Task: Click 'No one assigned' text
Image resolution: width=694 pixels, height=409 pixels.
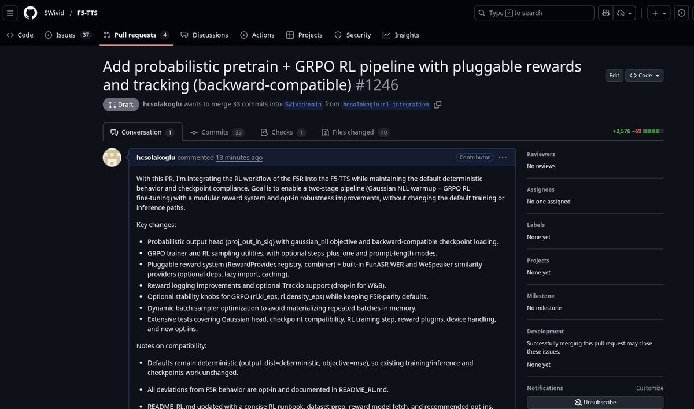Action: pos(548,202)
